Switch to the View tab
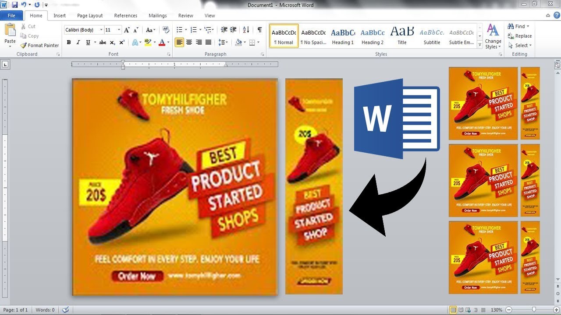The width and height of the screenshot is (561, 315). point(210,15)
